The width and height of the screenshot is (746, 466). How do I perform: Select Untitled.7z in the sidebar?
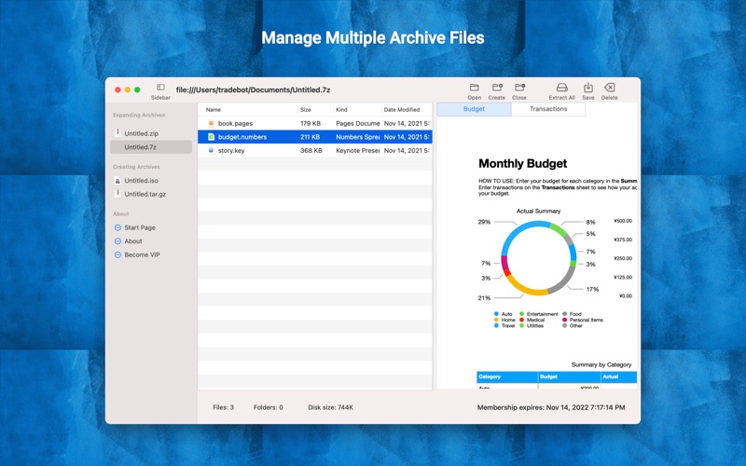tap(151, 147)
